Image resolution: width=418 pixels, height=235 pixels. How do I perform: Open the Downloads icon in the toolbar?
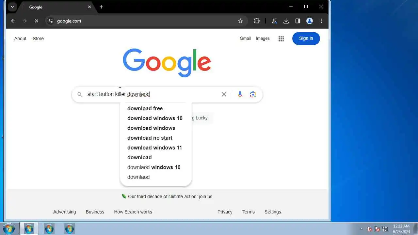286,21
